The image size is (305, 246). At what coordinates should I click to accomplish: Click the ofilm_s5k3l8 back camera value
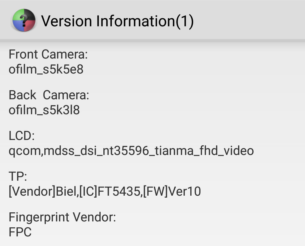click(x=44, y=110)
